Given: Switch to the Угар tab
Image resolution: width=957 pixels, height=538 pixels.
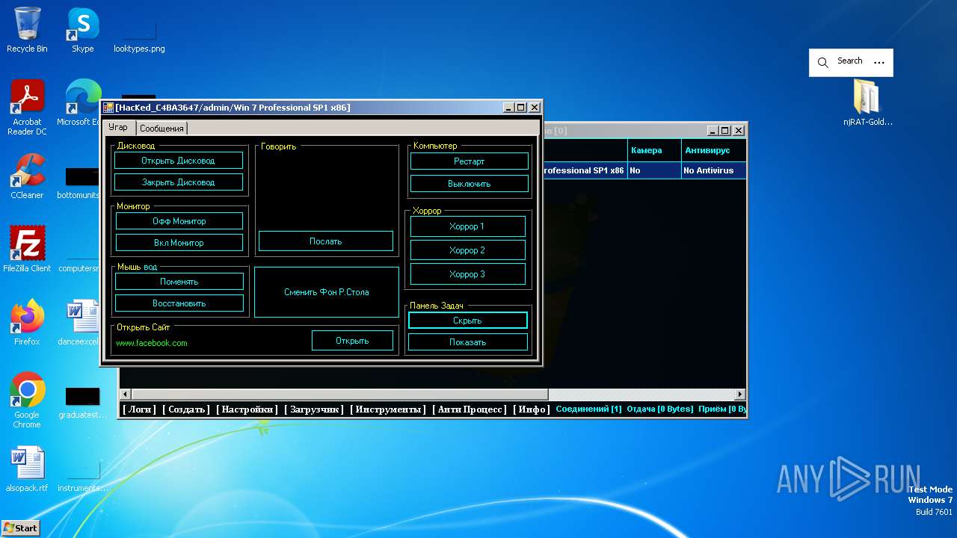Looking at the screenshot, I should 118,128.
